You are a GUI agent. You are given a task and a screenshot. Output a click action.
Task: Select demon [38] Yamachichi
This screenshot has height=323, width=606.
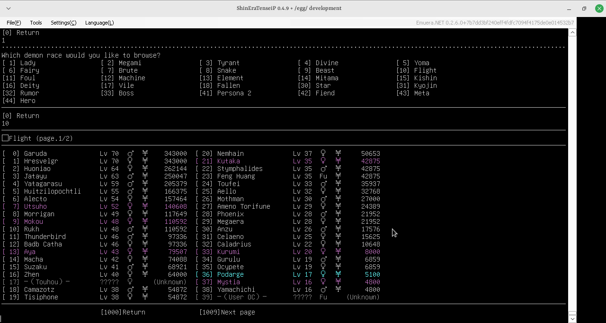(x=288, y=289)
